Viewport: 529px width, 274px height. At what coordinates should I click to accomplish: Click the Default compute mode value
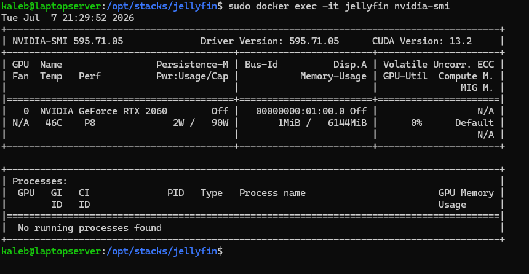(474, 123)
